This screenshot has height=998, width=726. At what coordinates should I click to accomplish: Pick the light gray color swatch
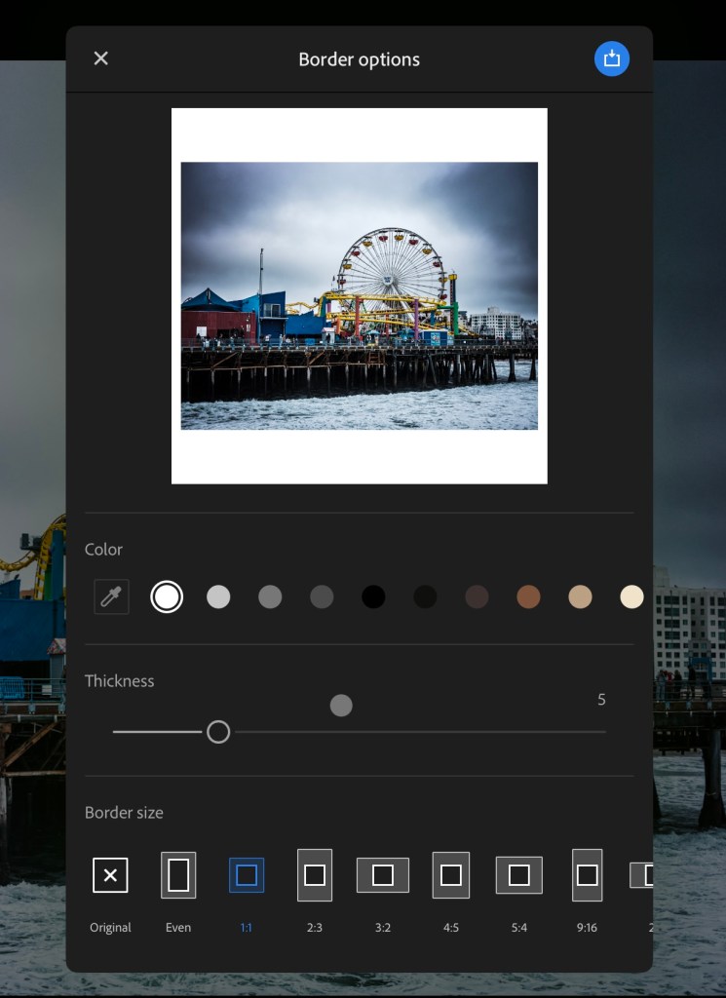(218, 596)
